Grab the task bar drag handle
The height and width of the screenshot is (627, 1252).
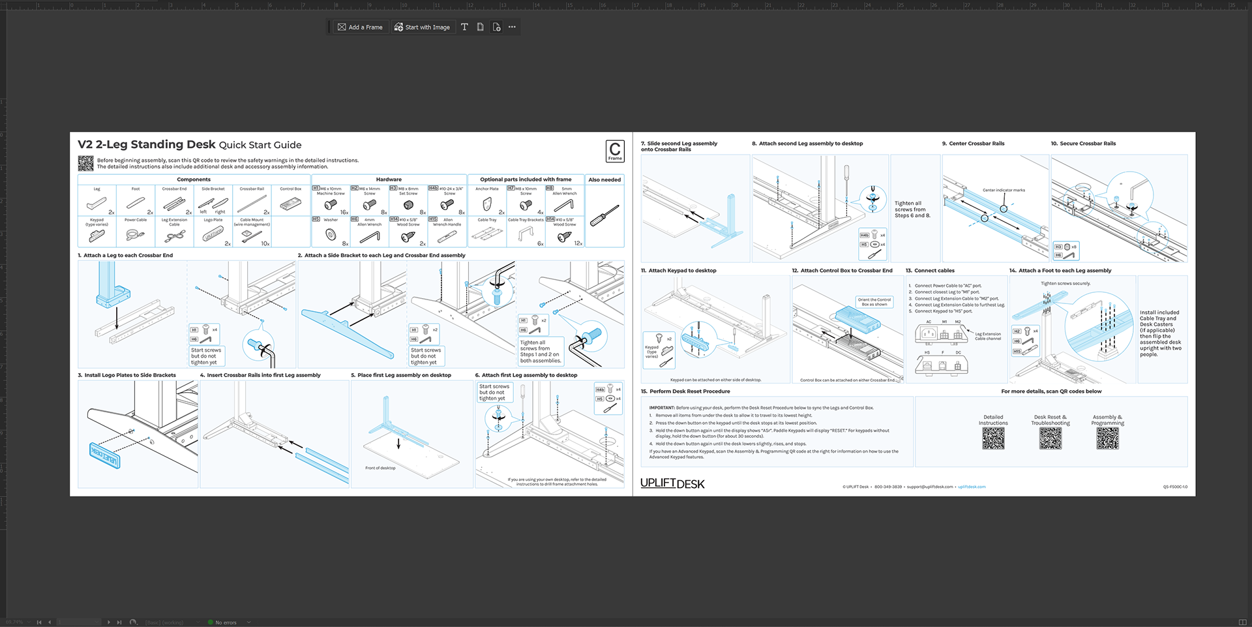click(x=329, y=27)
